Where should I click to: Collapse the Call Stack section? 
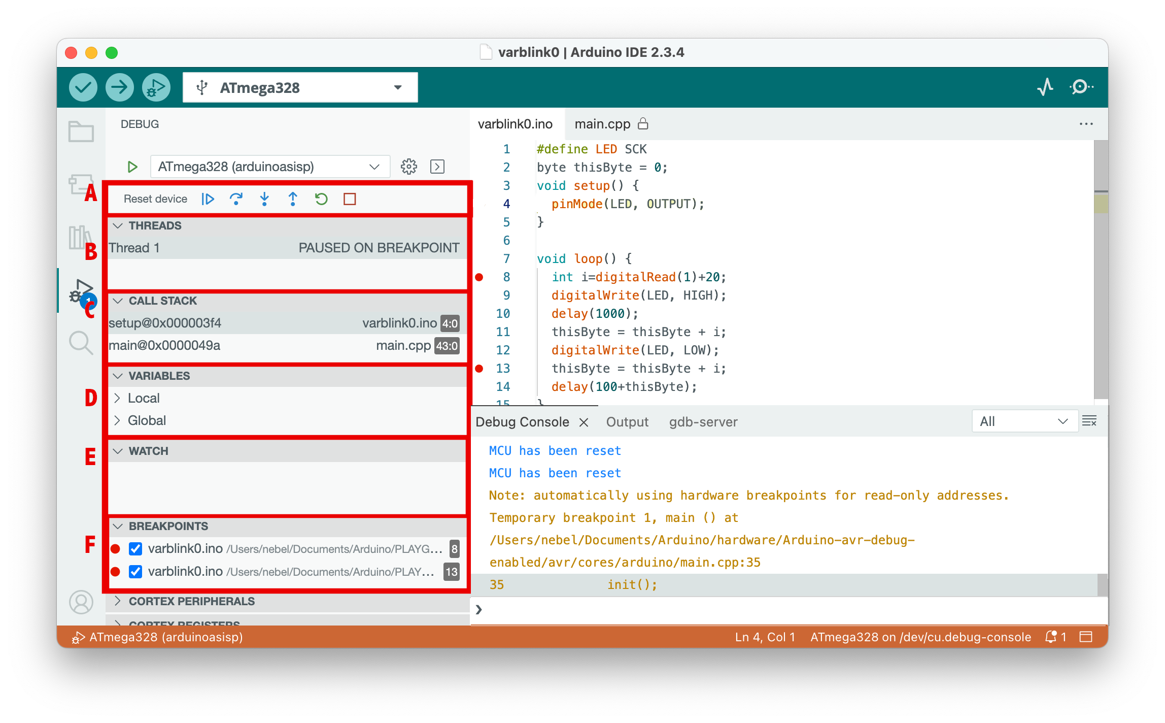118,301
